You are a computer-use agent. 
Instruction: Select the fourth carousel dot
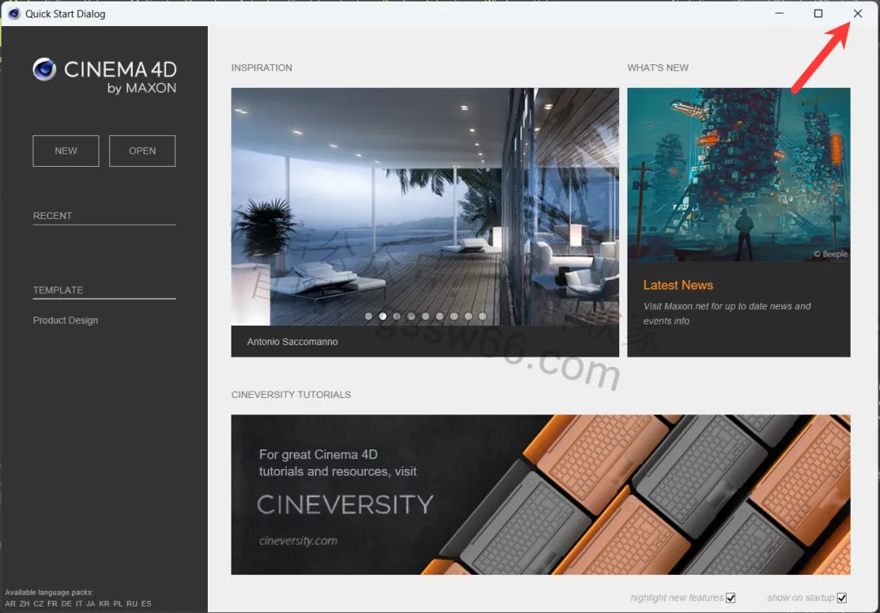coord(411,317)
